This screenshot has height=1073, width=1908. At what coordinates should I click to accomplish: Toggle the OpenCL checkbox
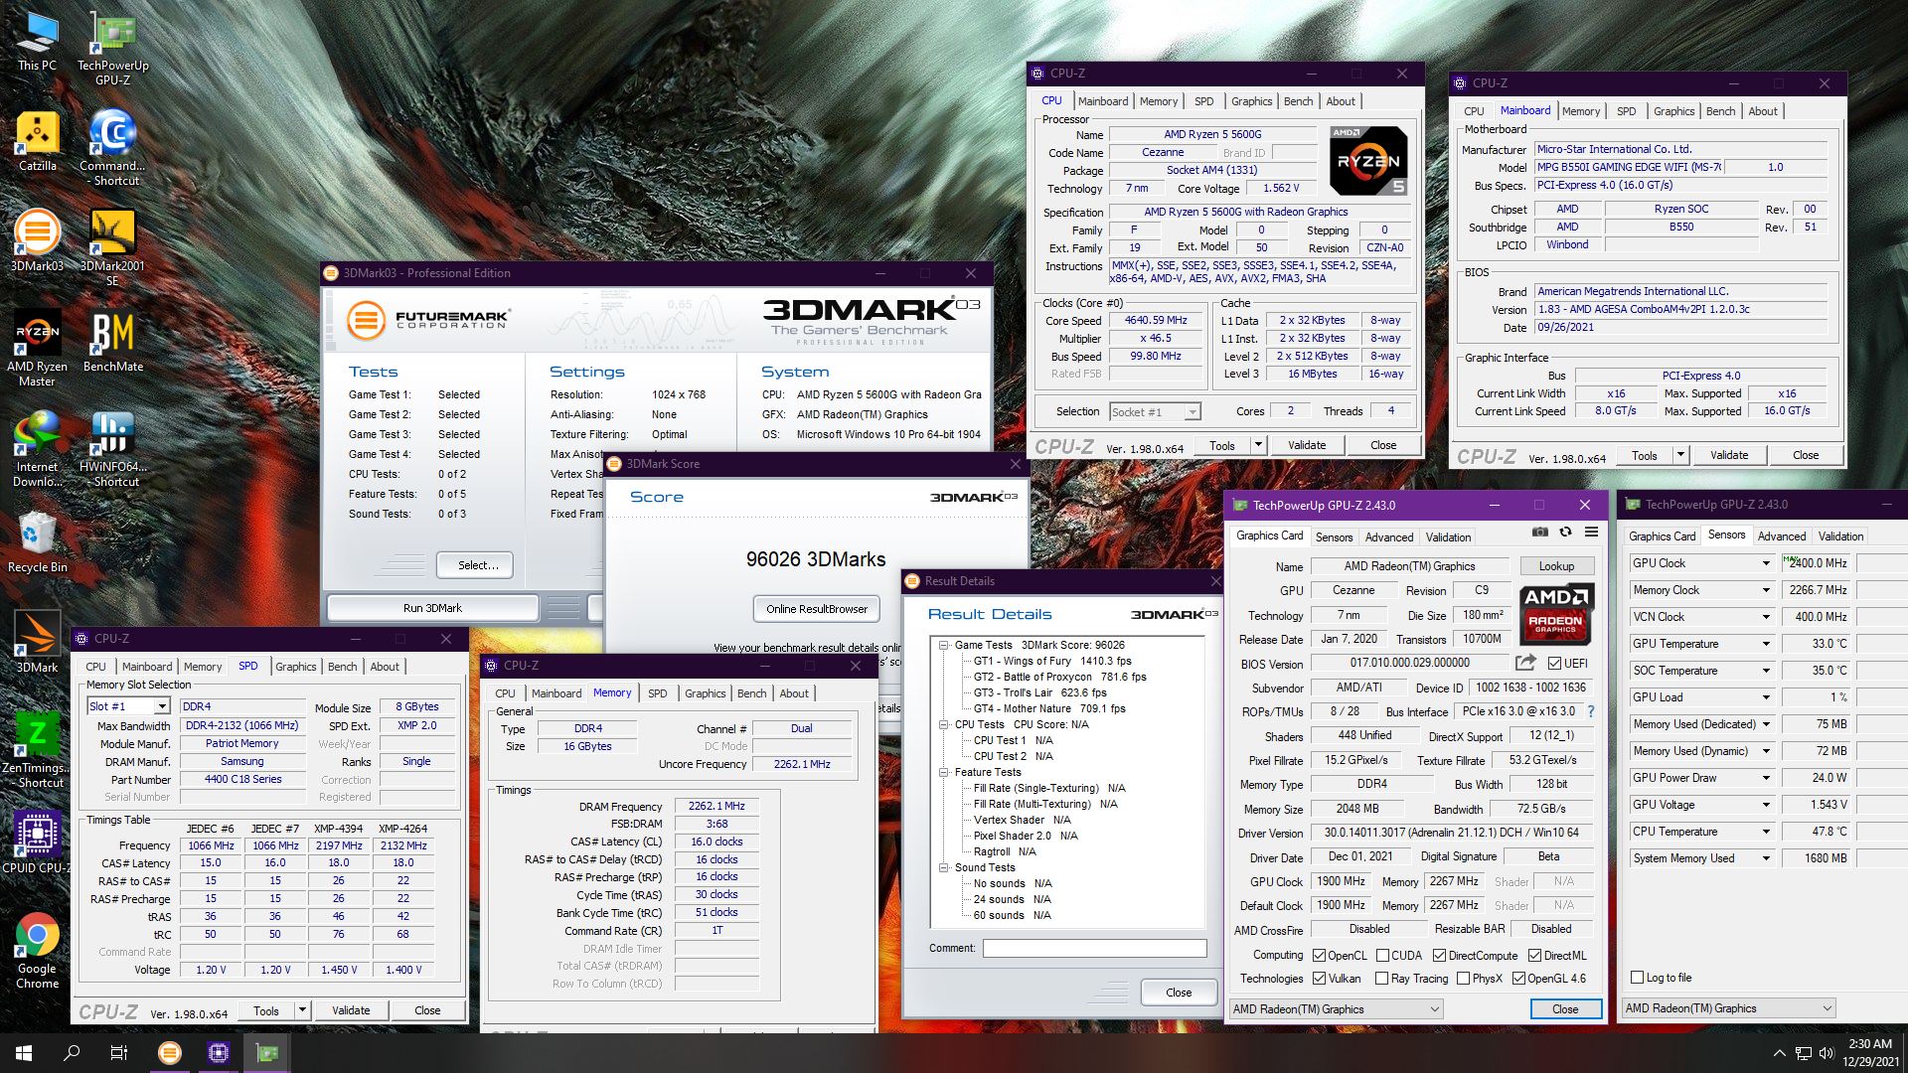point(1319,956)
